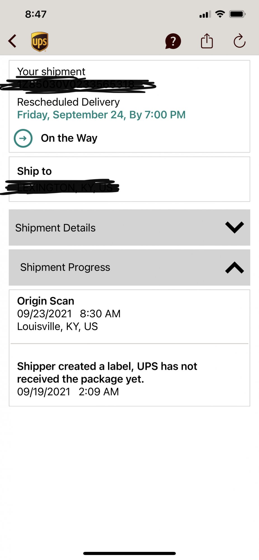Collapse the Shipment Progress chevron
The width and height of the screenshot is (259, 560).
tap(234, 267)
